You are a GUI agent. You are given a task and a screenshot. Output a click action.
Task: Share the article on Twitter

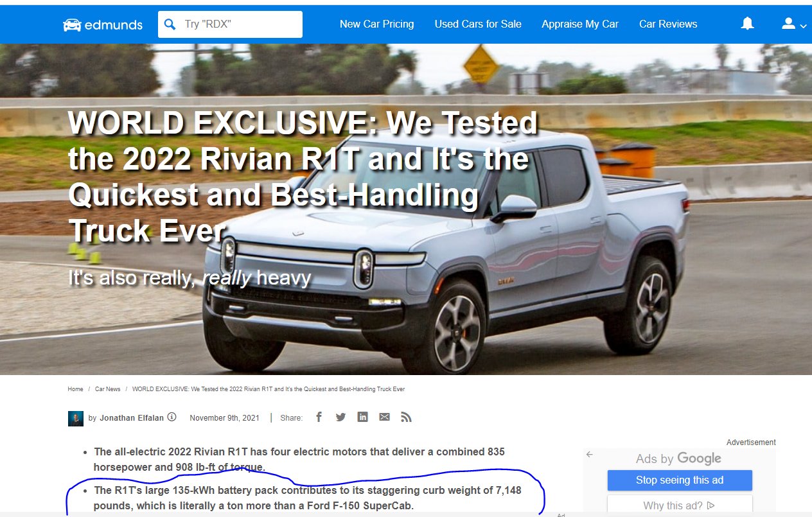[x=340, y=417]
